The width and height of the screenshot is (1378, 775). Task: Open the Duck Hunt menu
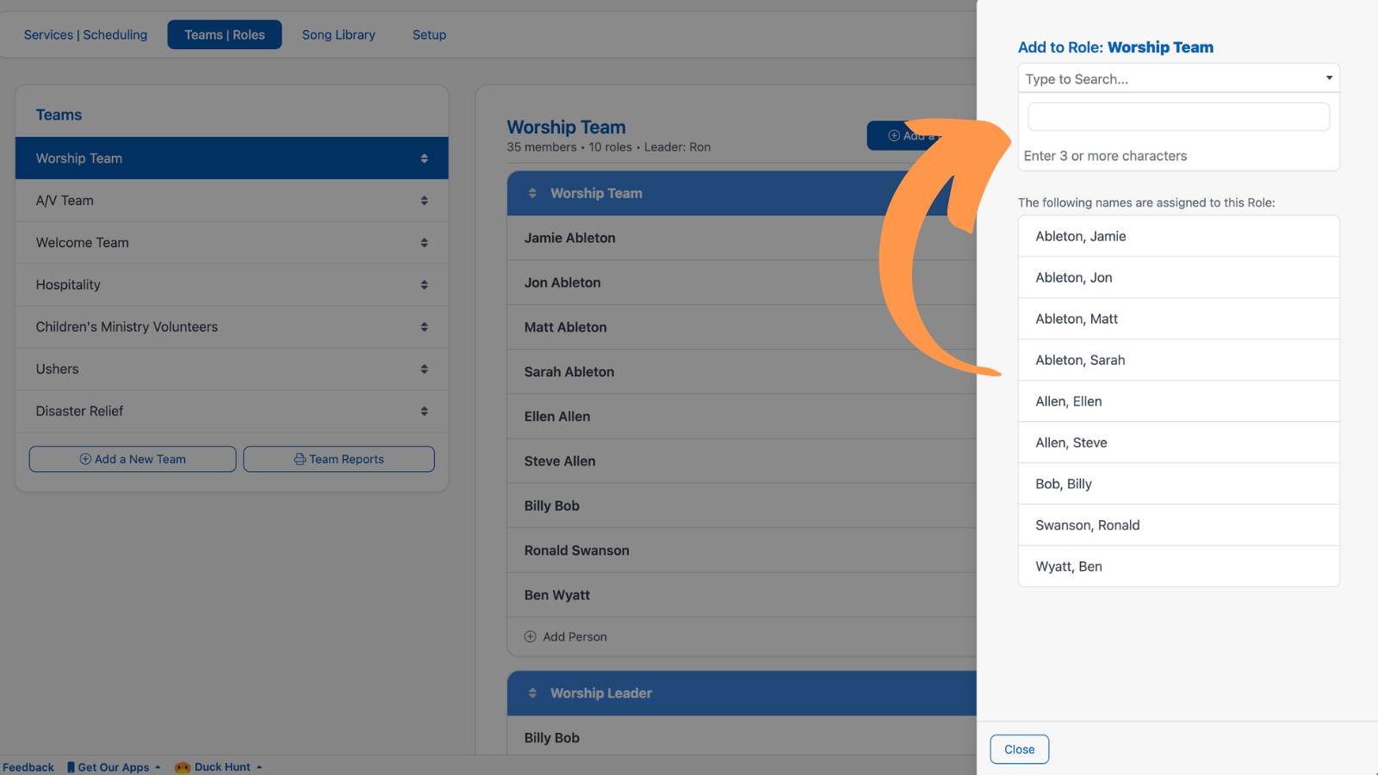tap(219, 767)
